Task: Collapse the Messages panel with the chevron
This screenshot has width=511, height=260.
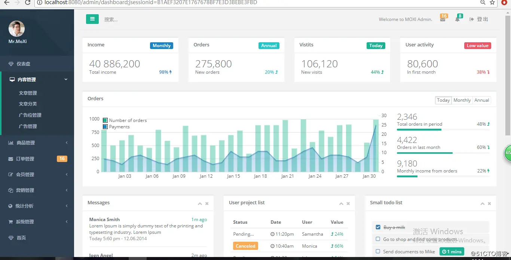Action: [200, 204]
